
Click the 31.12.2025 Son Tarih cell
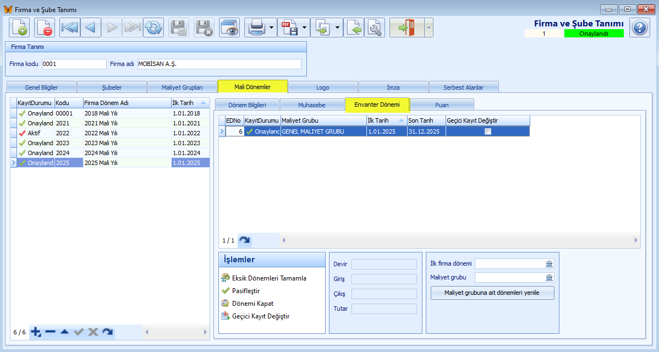(x=426, y=131)
